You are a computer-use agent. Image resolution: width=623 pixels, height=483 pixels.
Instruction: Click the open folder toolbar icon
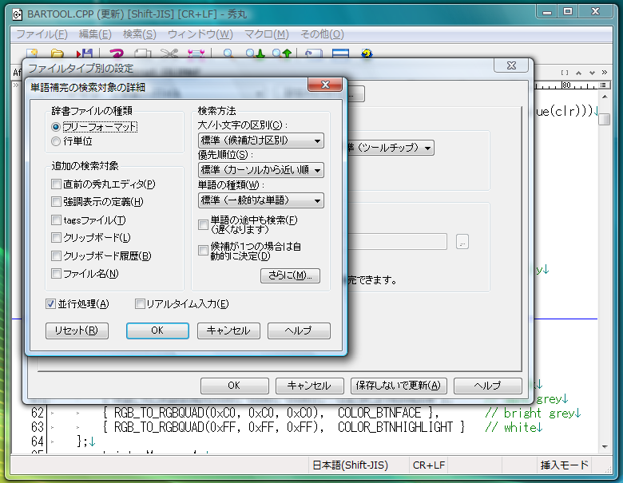(x=58, y=54)
